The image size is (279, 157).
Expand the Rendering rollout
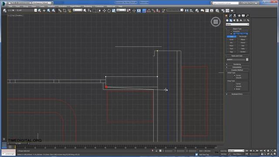coord(237,64)
